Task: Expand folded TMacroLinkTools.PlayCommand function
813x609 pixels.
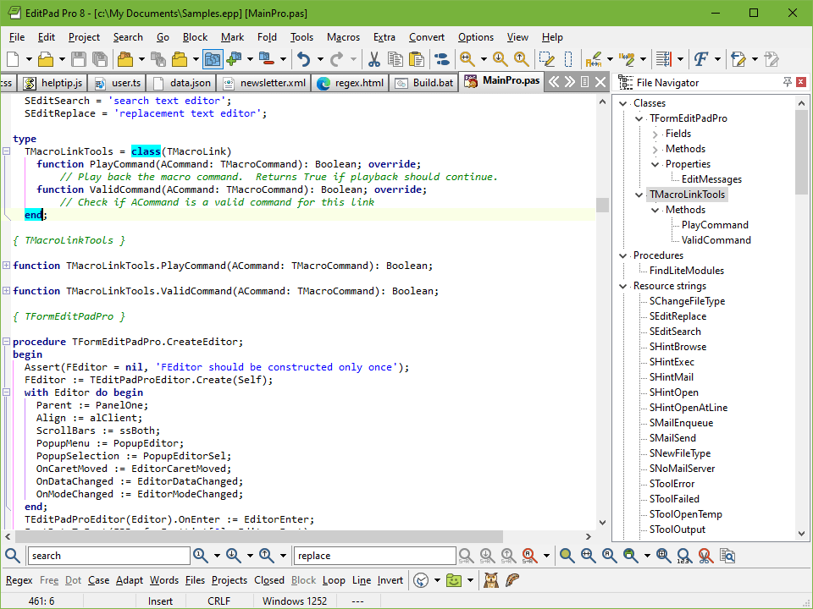Action: [6, 265]
